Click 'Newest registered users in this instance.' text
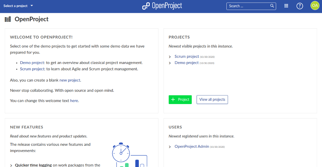The image size is (322, 167). click(201, 136)
